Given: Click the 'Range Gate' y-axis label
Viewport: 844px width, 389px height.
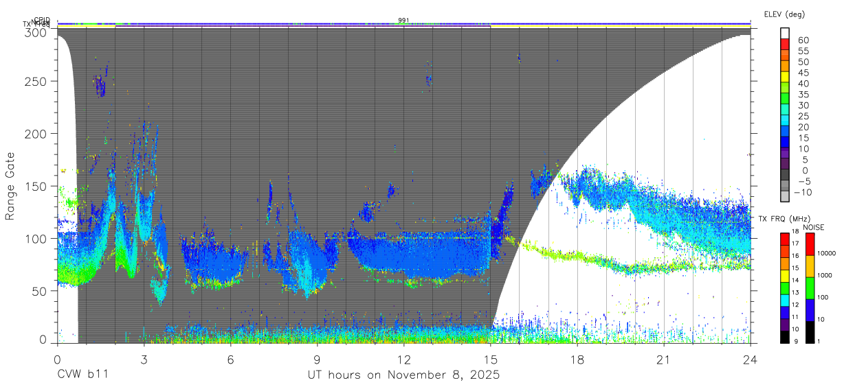Looking at the screenshot, I should point(10,187).
